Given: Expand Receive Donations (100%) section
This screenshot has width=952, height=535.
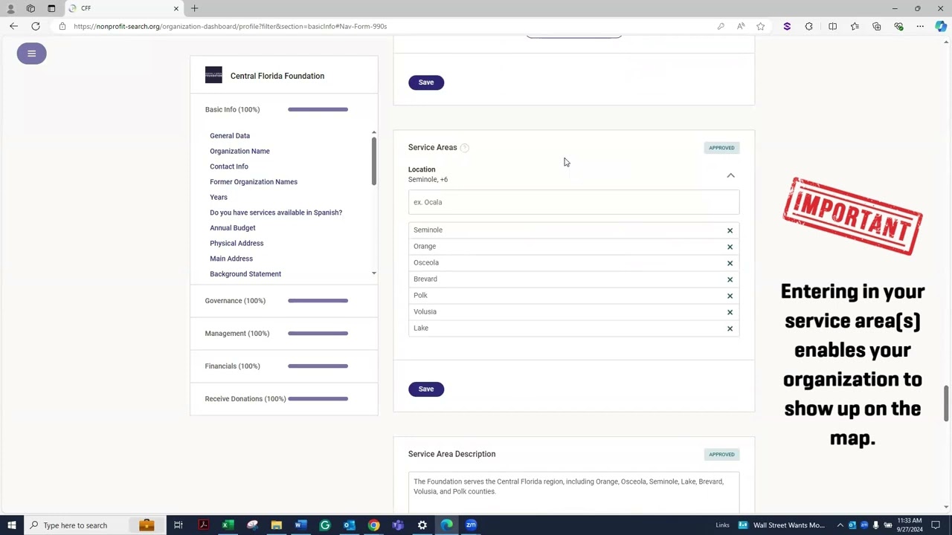Looking at the screenshot, I should click(245, 399).
